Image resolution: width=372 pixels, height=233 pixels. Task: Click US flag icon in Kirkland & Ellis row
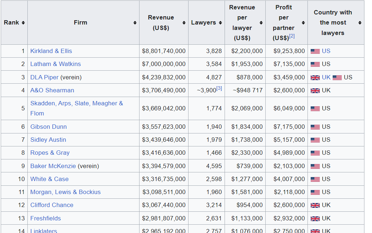pyautogui.click(x=315, y=51)
